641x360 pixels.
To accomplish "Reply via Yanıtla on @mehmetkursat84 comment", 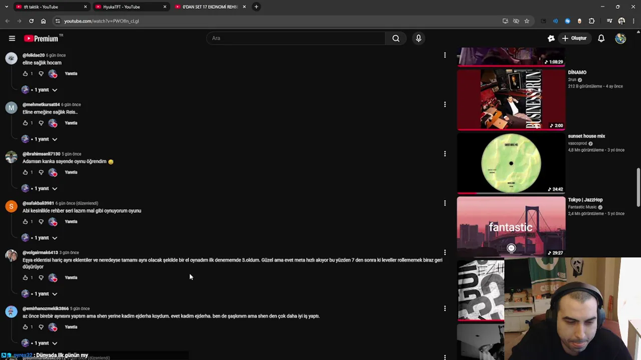I will (x=71, y=123).
